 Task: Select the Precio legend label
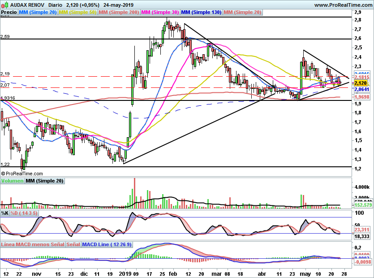pyautogui.click(x=9, y=12)
